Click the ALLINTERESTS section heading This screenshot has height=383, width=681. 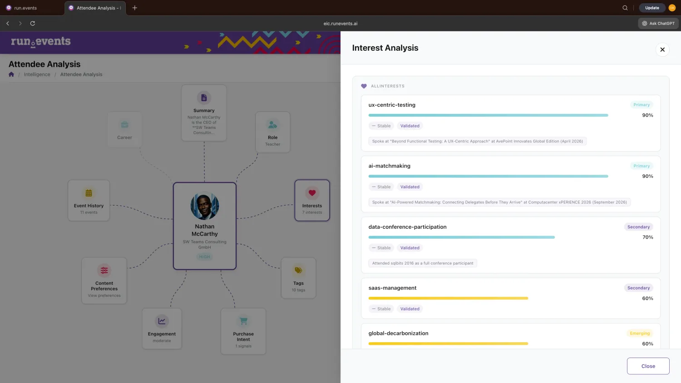click(x=388, y=86)
